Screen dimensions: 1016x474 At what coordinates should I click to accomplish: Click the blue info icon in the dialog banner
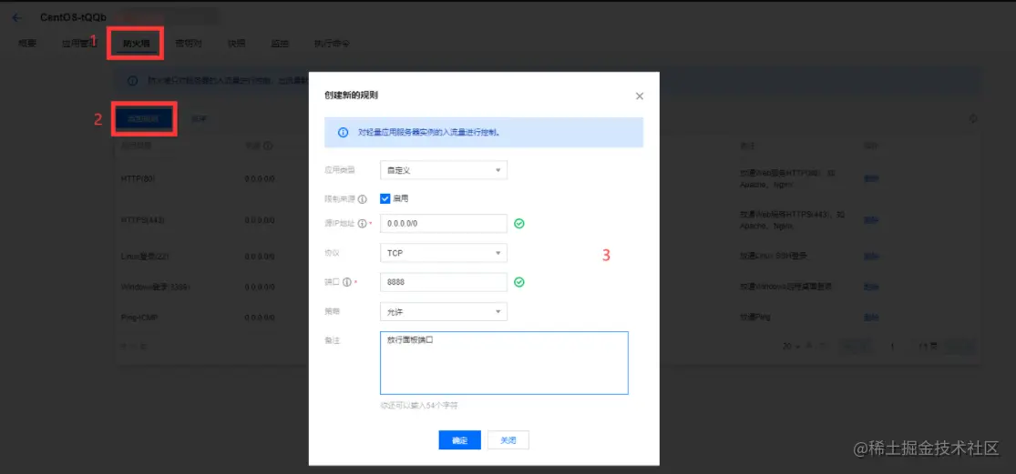coord(344,133)
